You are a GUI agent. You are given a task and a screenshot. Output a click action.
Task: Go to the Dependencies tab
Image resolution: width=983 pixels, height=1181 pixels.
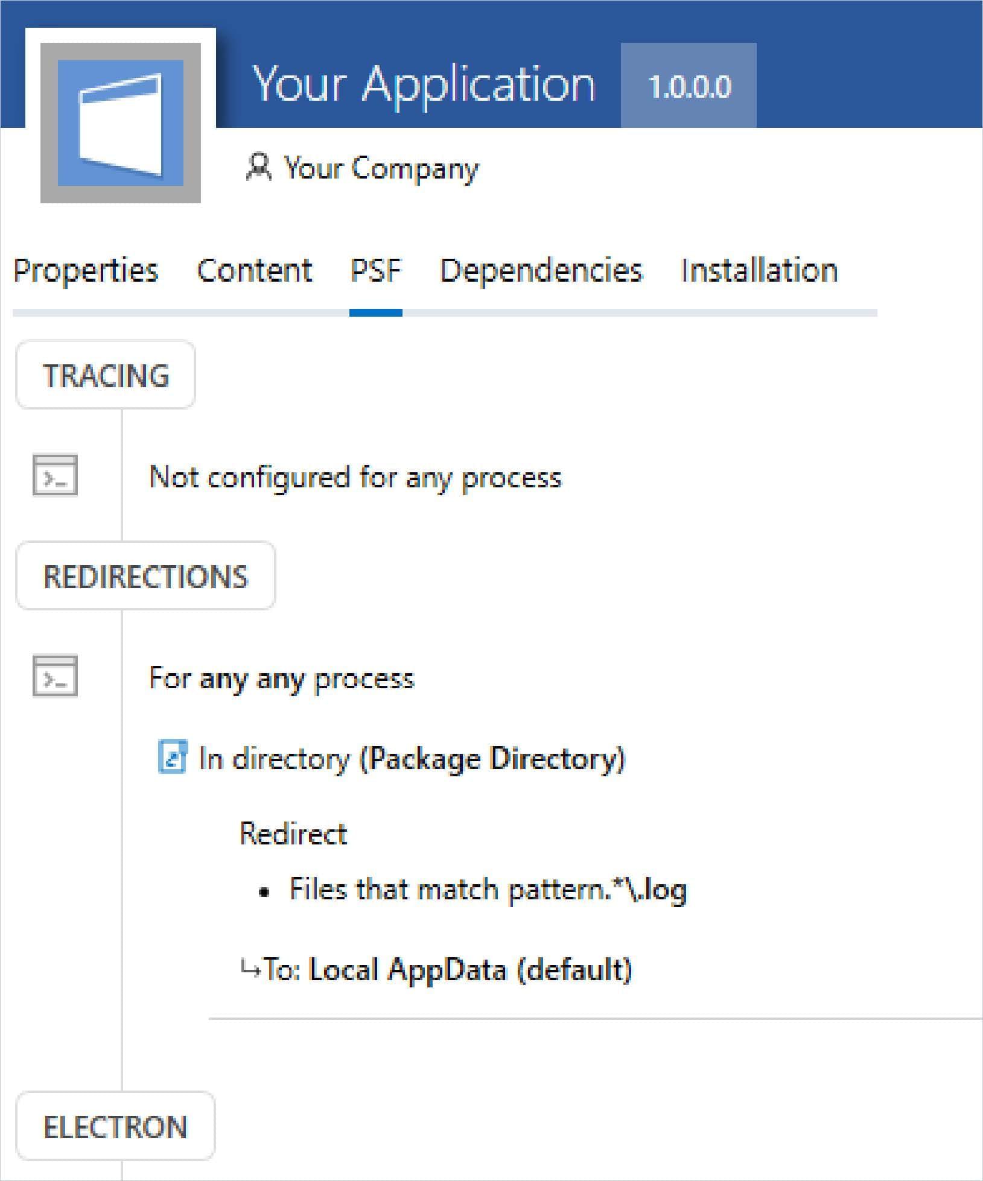541,270
